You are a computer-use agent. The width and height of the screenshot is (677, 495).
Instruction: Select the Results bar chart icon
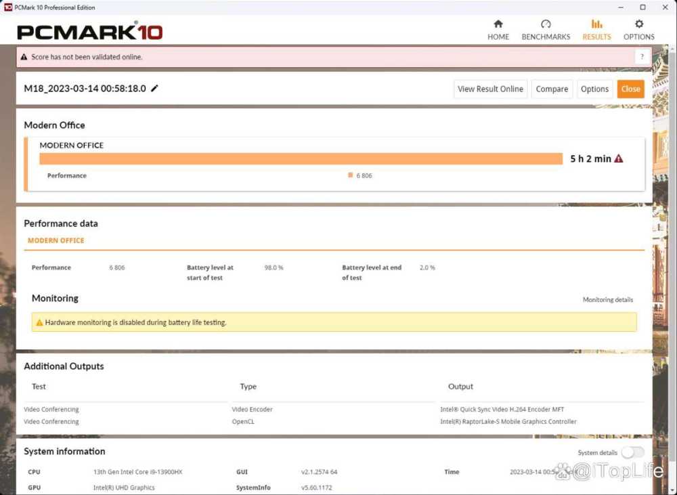point(596,24)
